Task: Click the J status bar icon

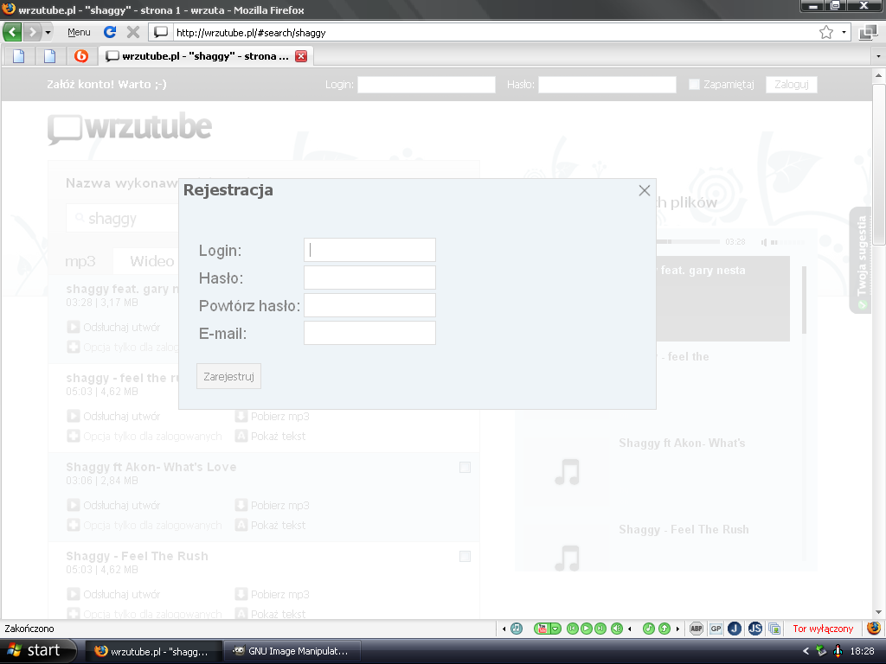Action: click(x=735, y=629)
